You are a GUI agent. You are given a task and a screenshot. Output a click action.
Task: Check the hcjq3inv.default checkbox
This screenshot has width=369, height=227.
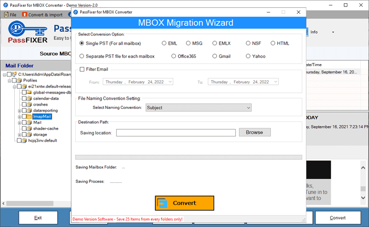19,140
